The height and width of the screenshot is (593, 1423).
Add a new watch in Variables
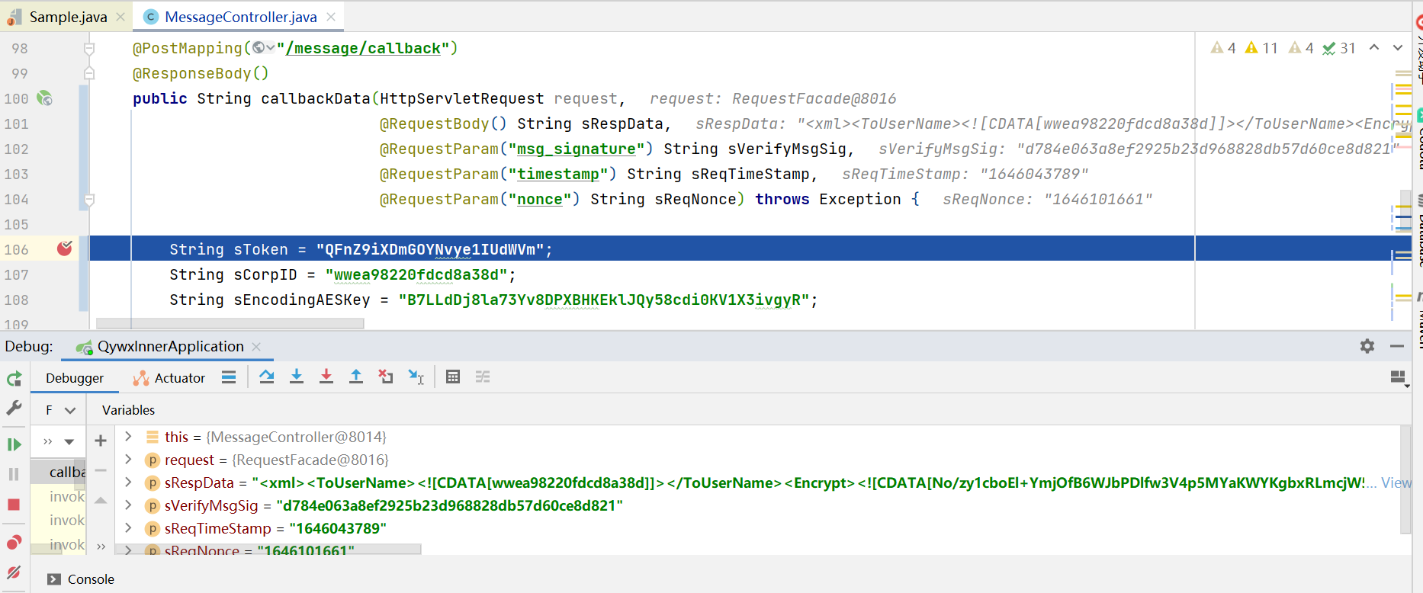pos(101,441)
